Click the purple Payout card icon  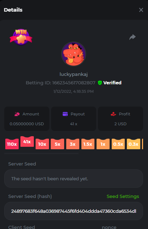[65, 114]
